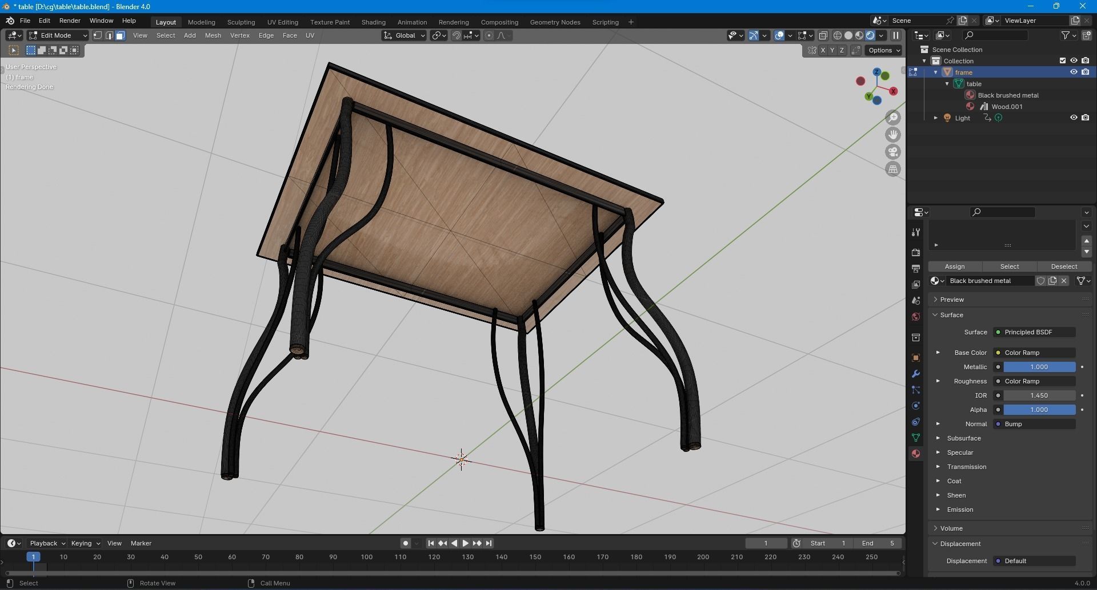The image size is (1097, 590).
Task: Expand Subsurface section
Action: 963,438
